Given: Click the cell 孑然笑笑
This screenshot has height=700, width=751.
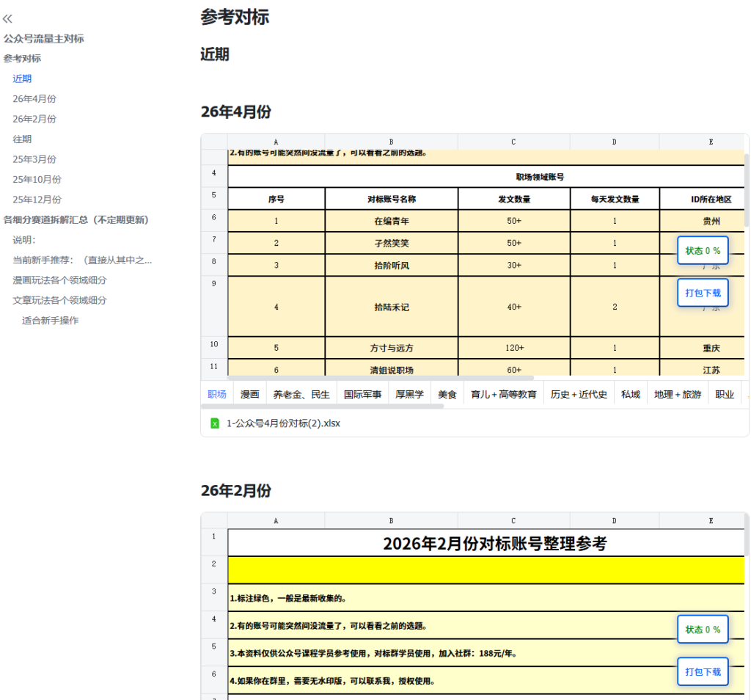Looking at the screenshot, I should (392, 243).
